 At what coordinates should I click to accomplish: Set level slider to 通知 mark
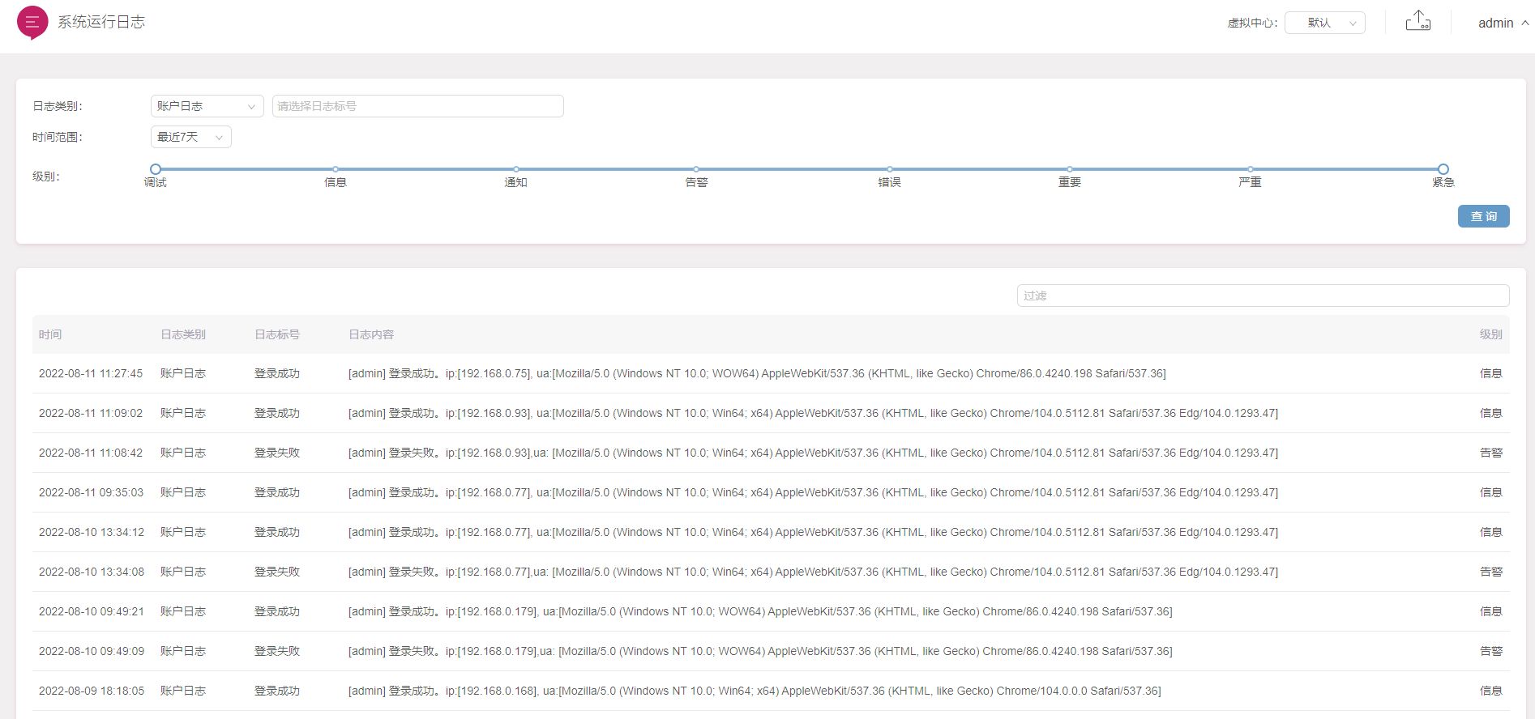[516, 169]
